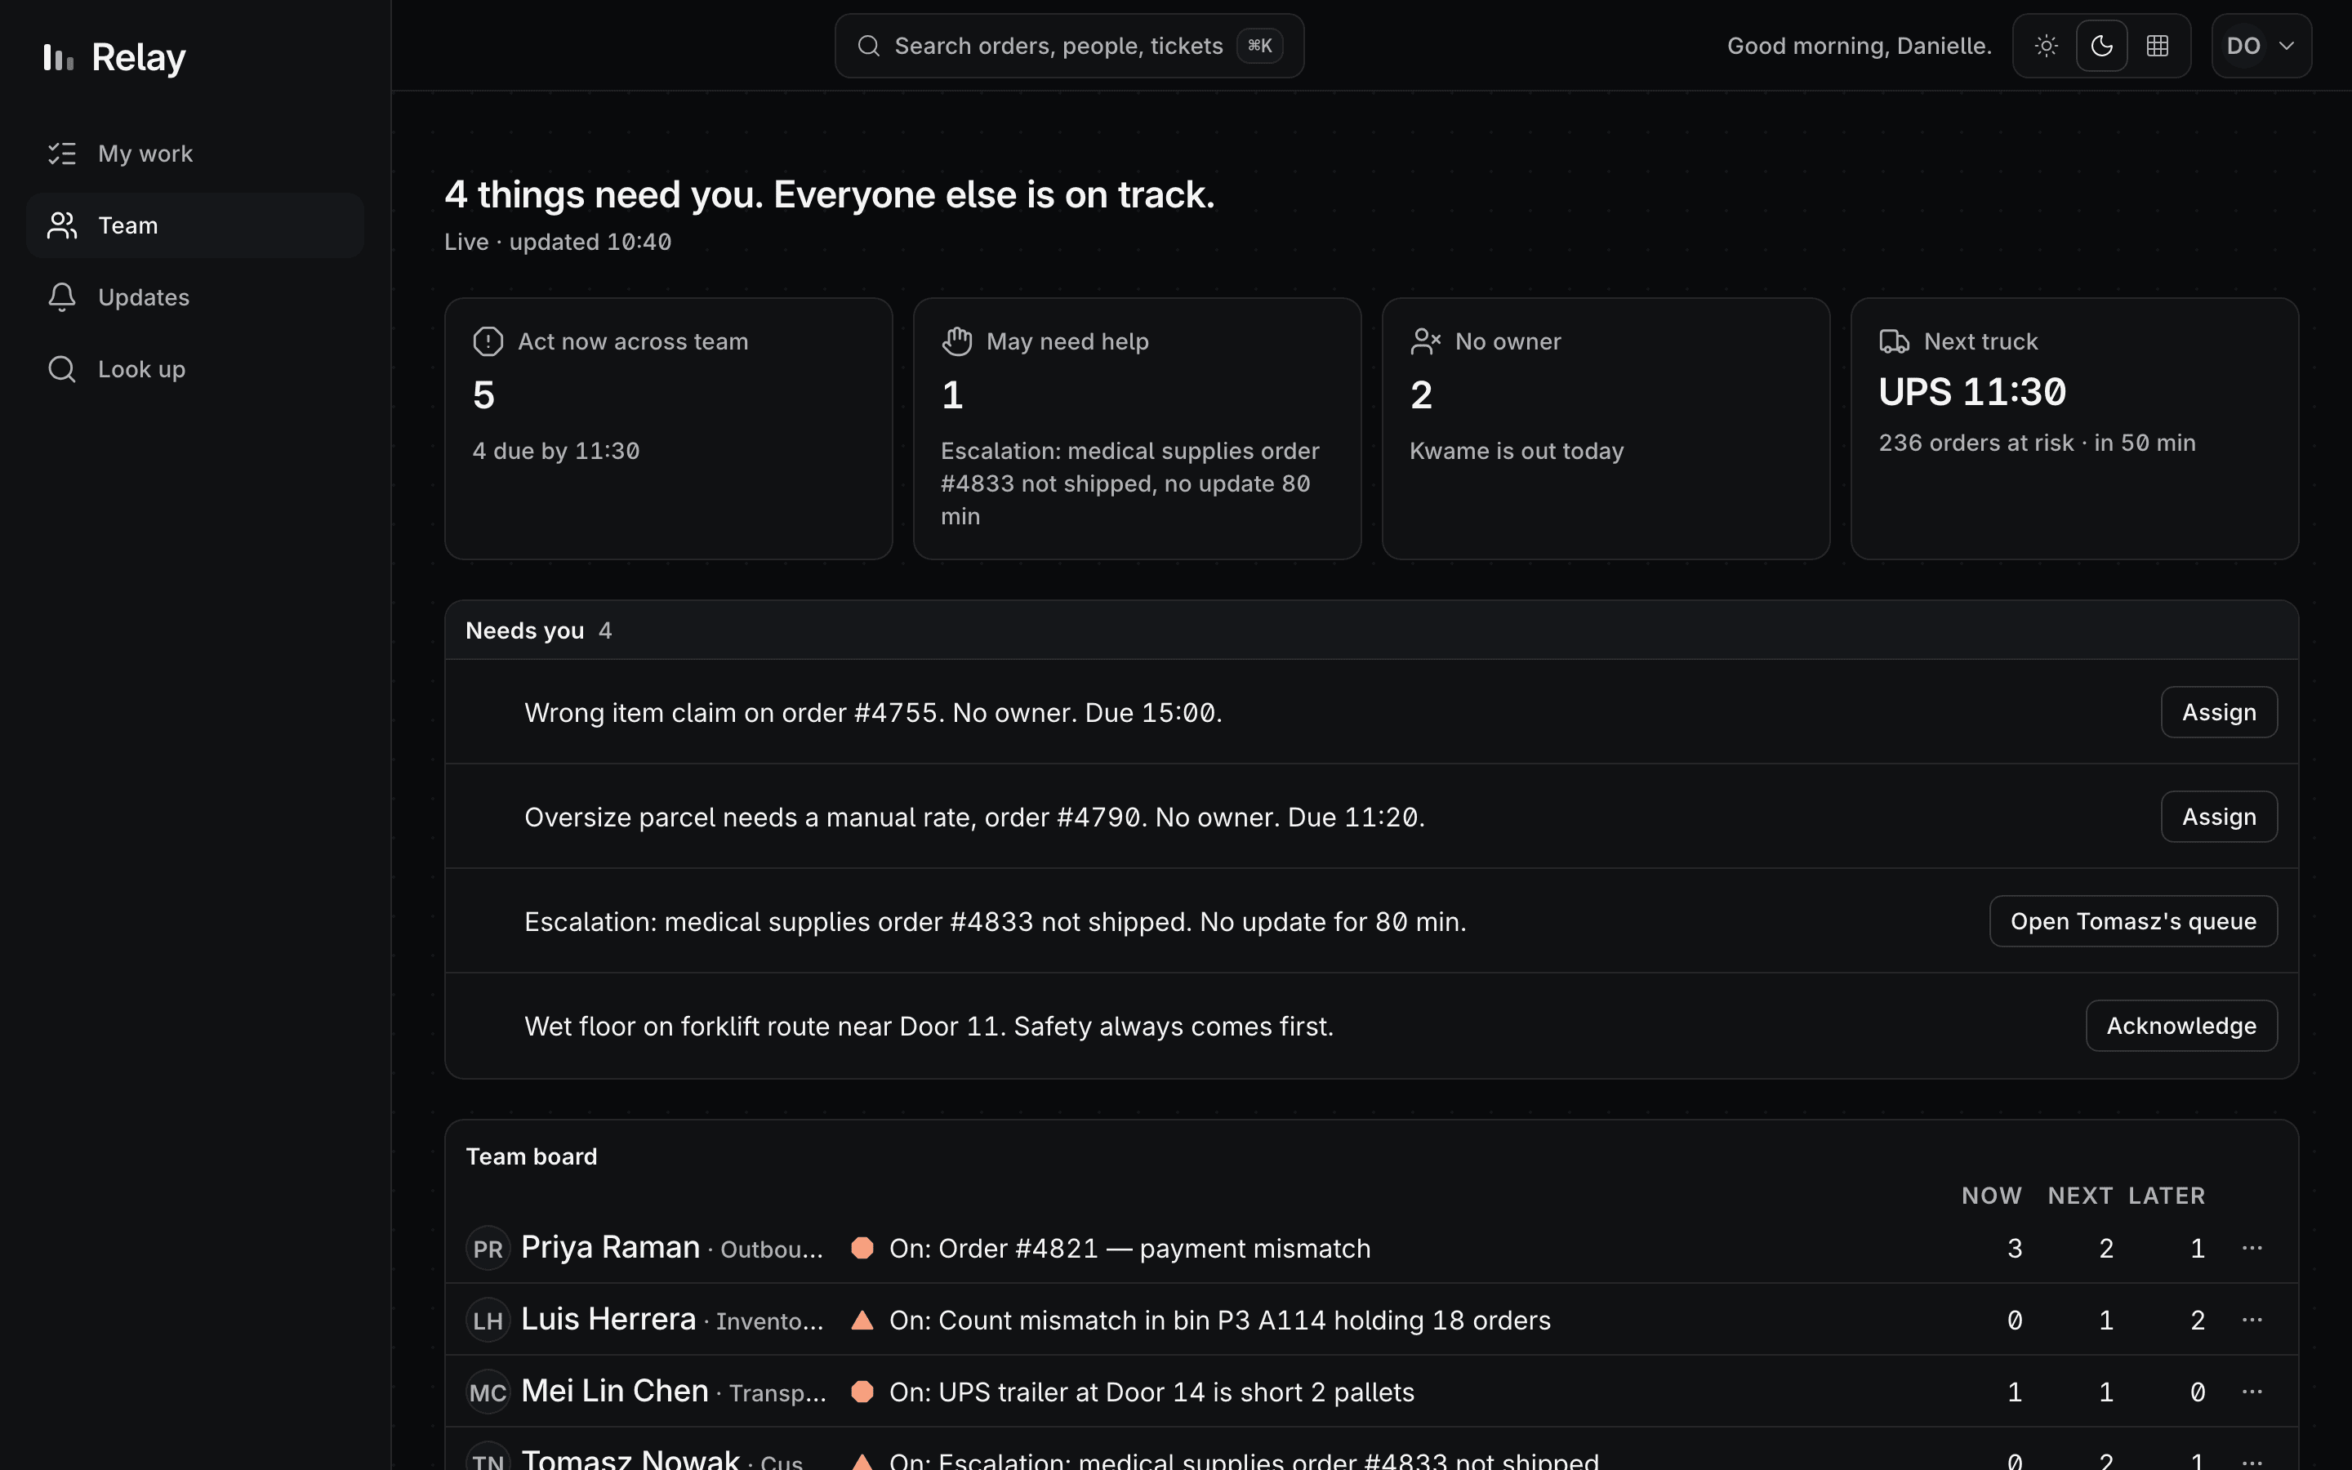Assign the oversize parcel order #4790
The image size is (2352, 1470).
click(2219, 817)
